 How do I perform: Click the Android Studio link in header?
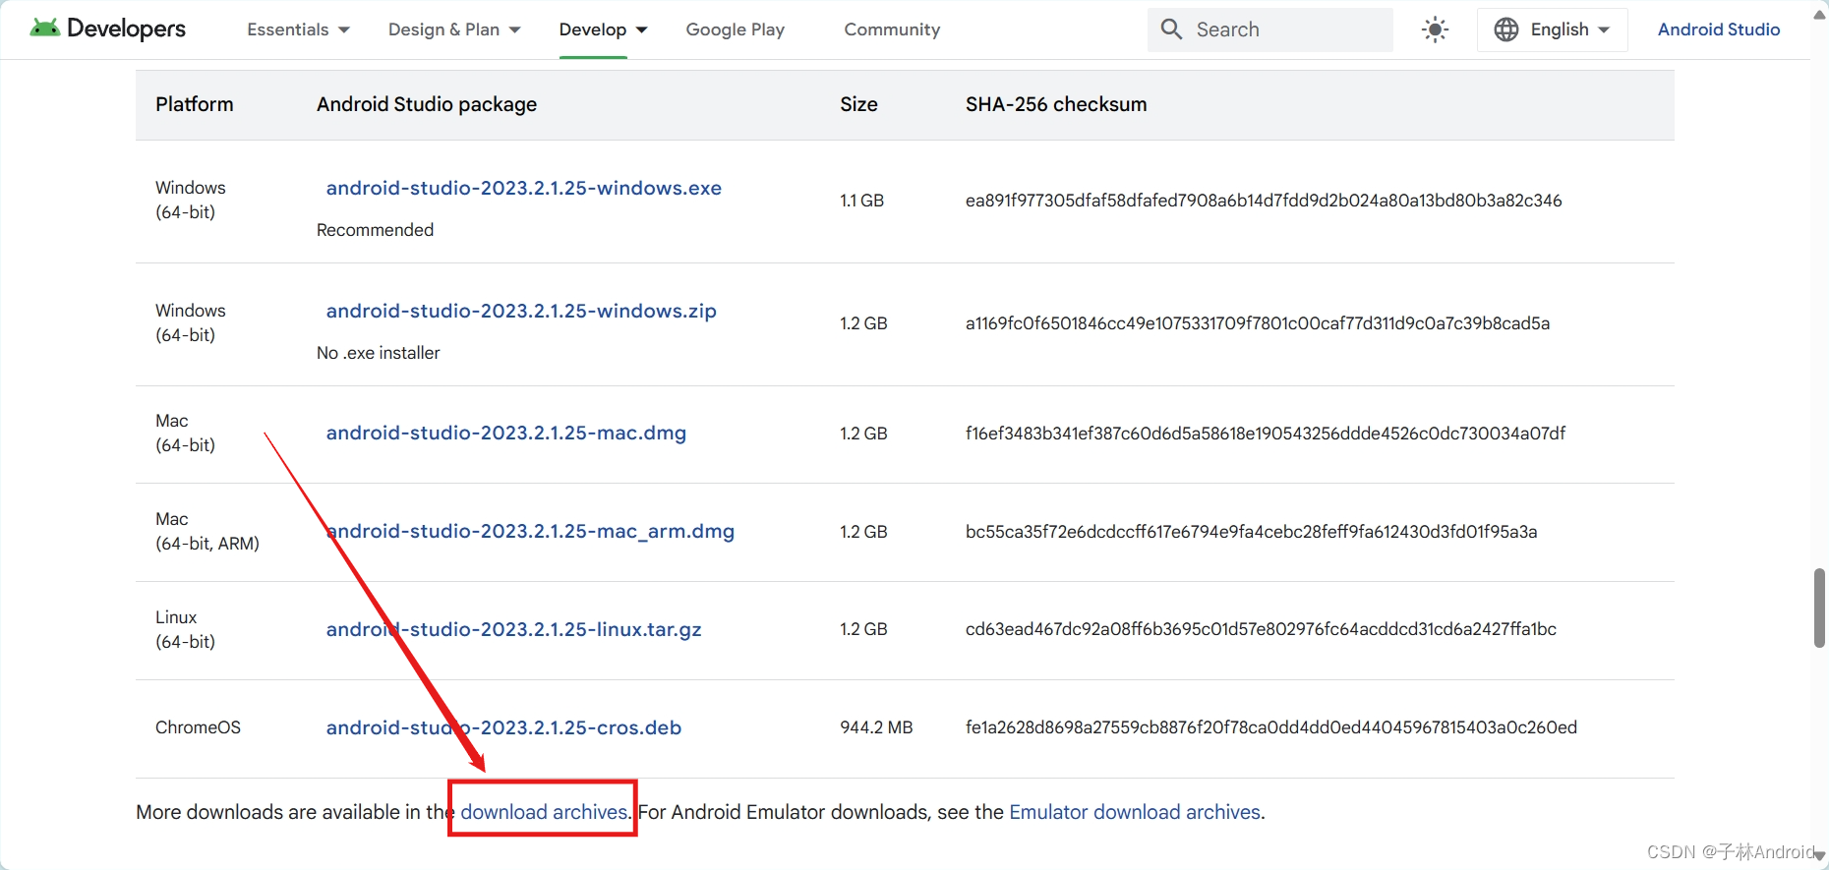(x=1718, y=29)
